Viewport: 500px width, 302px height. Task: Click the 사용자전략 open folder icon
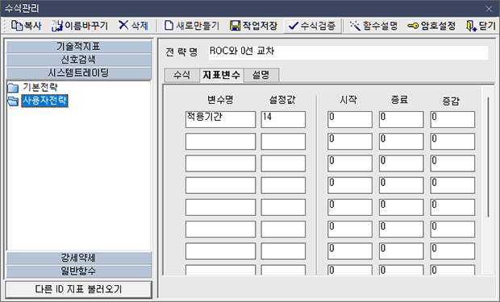13,101
